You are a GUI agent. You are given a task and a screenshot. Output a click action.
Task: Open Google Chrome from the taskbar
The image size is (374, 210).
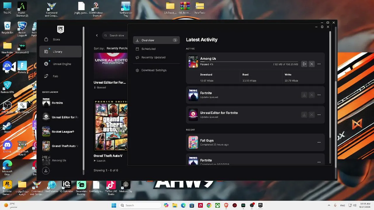pyautogui.click(x=209, y=205)
